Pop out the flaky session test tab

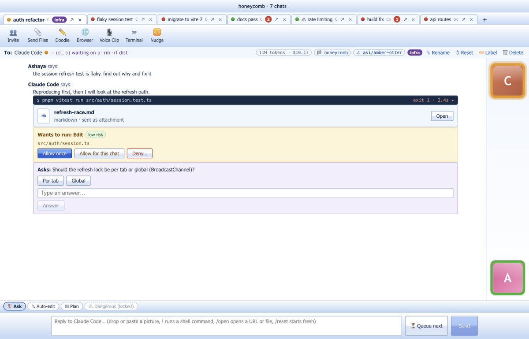[x=143, y=19]
